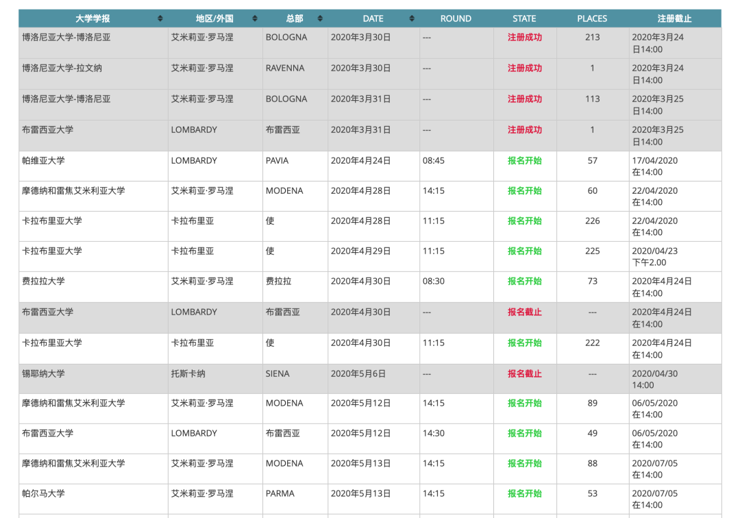Click the places value 225
This screenshot has height=518, width=740.
tap(592, 251)
